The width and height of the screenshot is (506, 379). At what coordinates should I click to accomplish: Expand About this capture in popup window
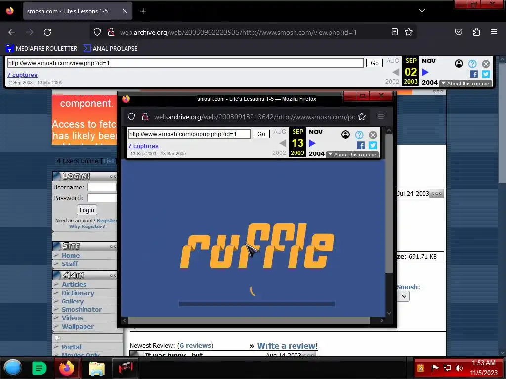(352, 154)
